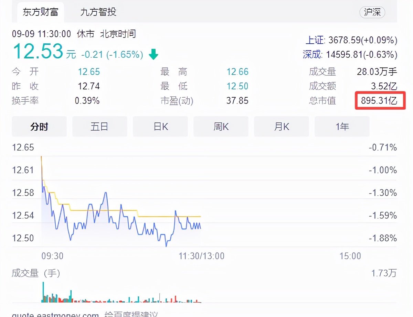
Task: Click the 1.73万 volume scale label
Action: (384, 273)
